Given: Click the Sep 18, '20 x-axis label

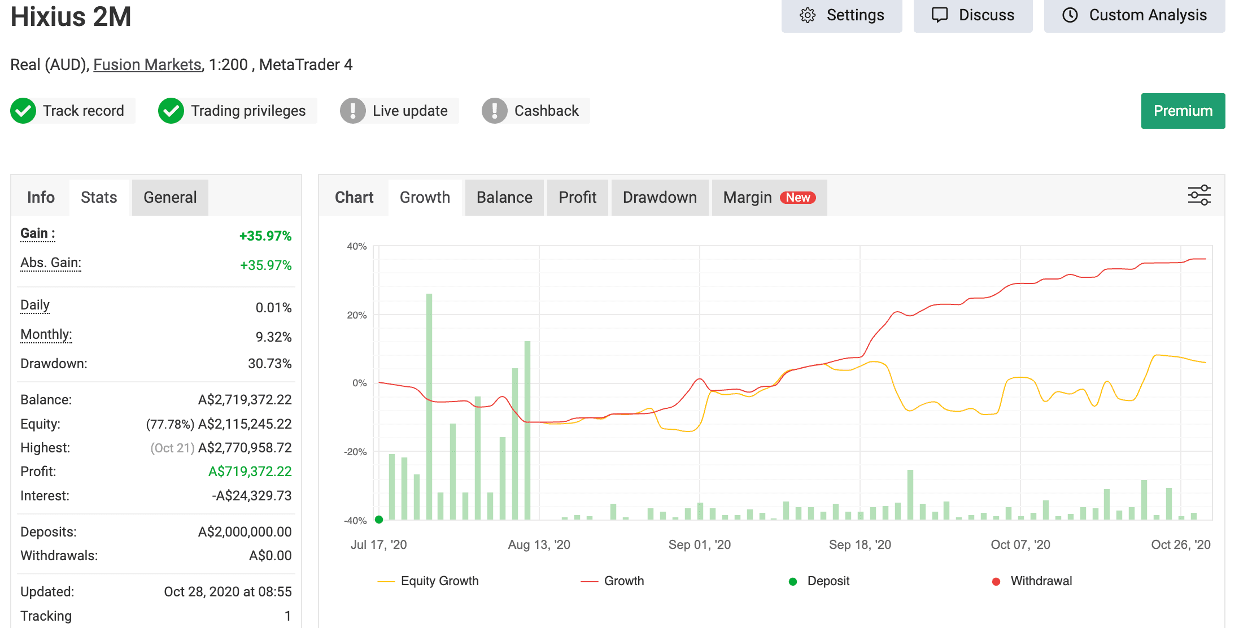Looking at the screenshot, I should pyautogui.click(x=860, y=544).
